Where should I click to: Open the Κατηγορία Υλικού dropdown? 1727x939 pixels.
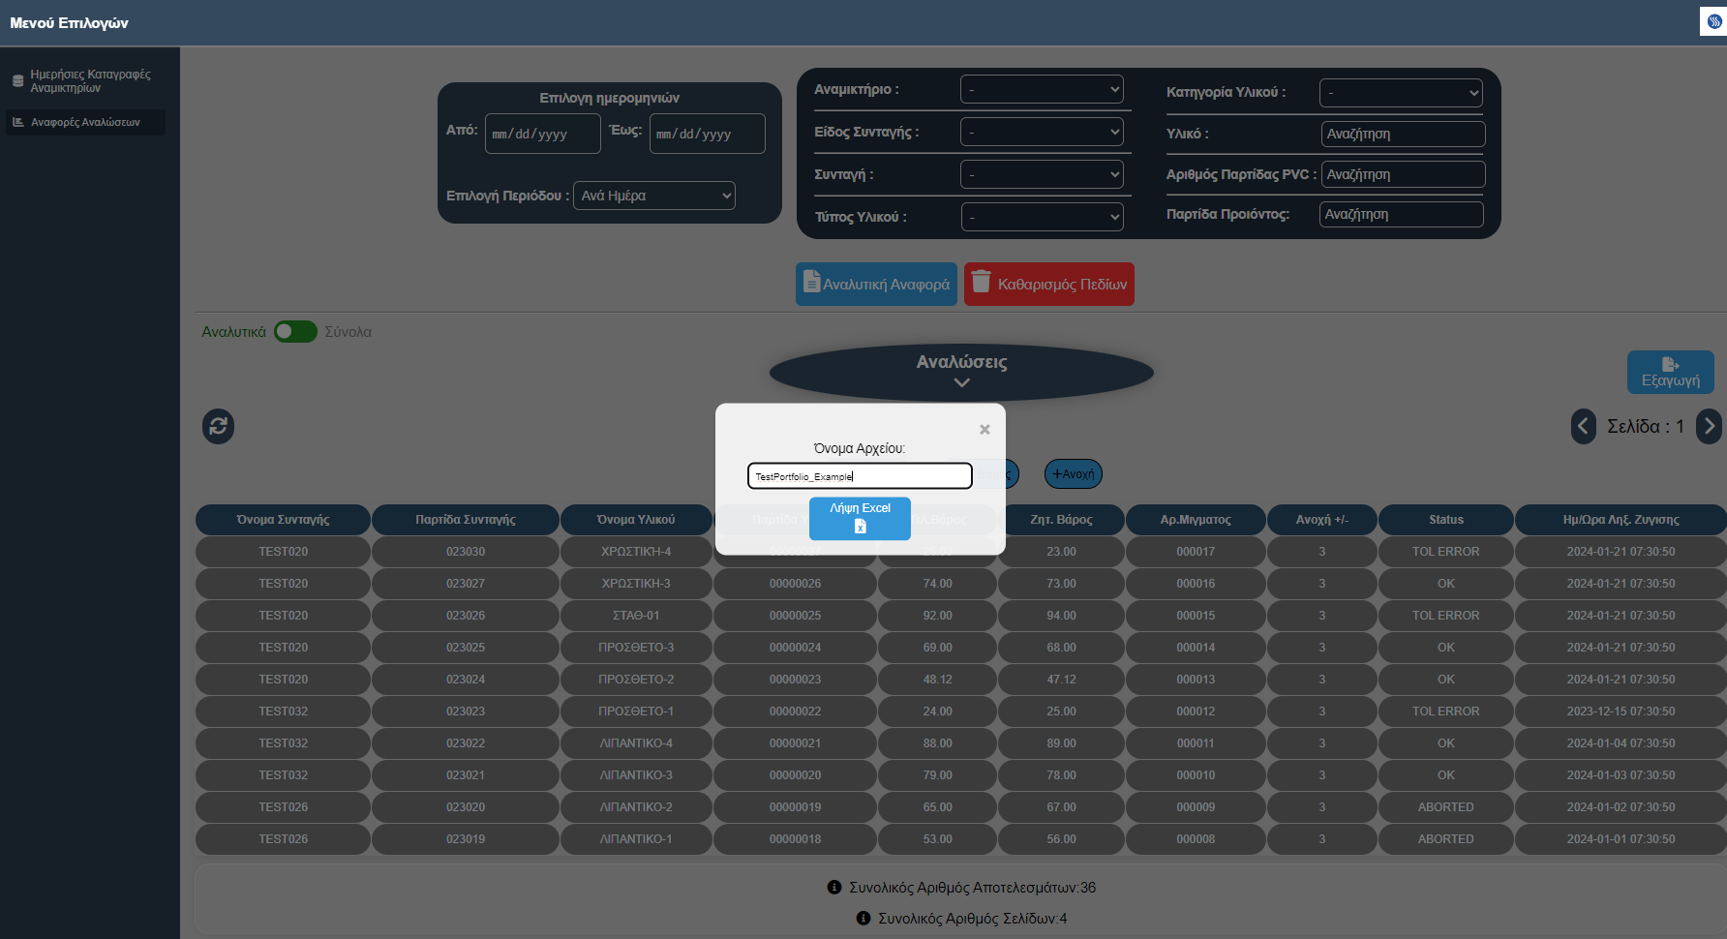[x=1401, y=93]
